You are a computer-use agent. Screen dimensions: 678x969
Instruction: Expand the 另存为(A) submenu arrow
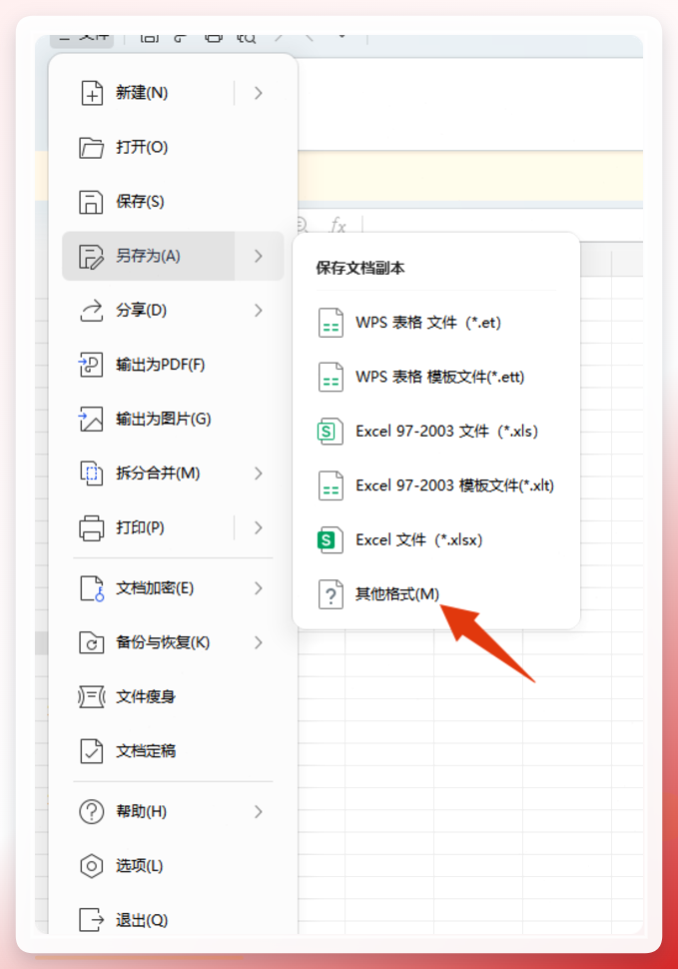(259, 256)
